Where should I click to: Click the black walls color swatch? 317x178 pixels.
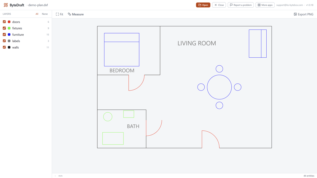coord(9,47)
